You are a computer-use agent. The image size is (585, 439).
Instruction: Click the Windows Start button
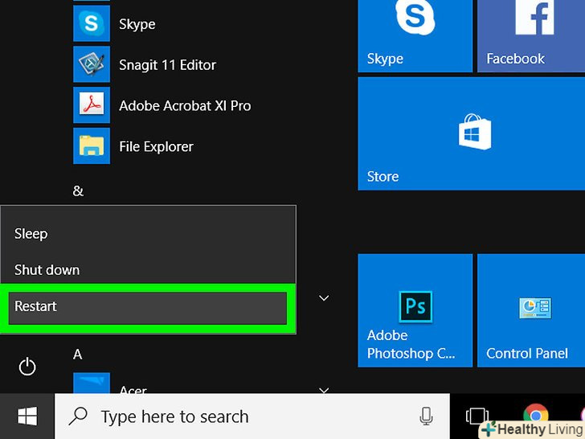tap(27, 416)
